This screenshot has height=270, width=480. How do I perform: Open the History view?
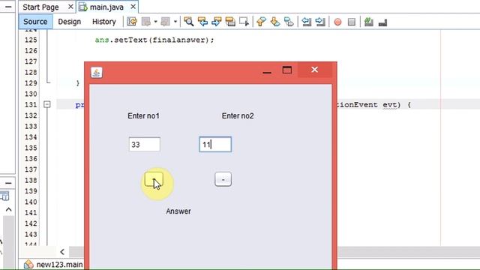[x=104, y=22]
